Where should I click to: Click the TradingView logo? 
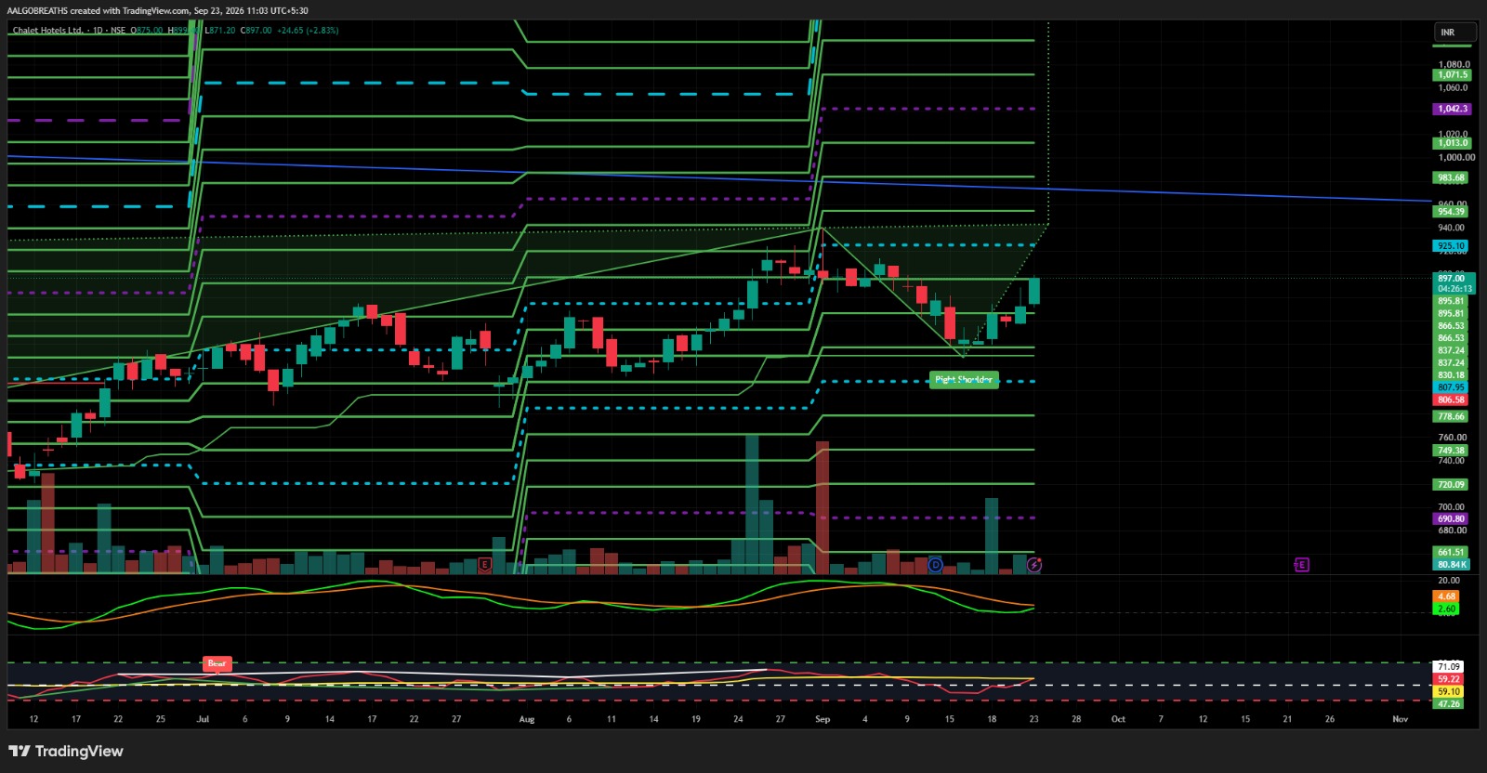coord(66,751)
